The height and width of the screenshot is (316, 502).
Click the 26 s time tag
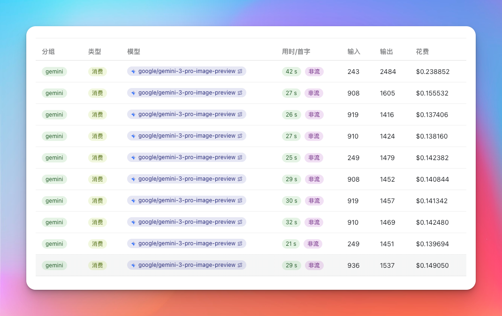[291, 115]
